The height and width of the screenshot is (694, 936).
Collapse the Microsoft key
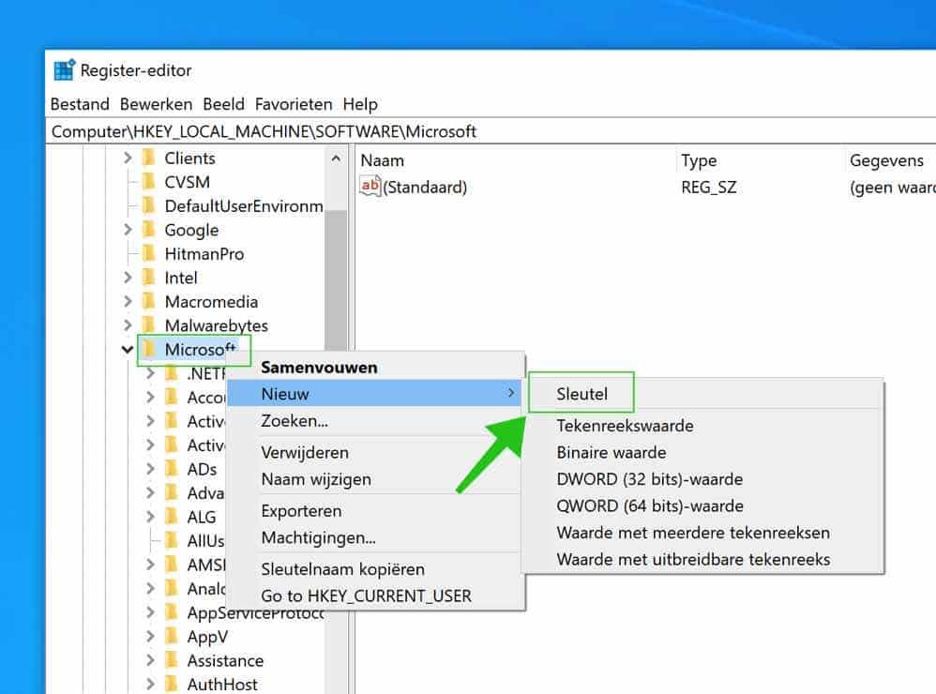click(x=128, y=350)
